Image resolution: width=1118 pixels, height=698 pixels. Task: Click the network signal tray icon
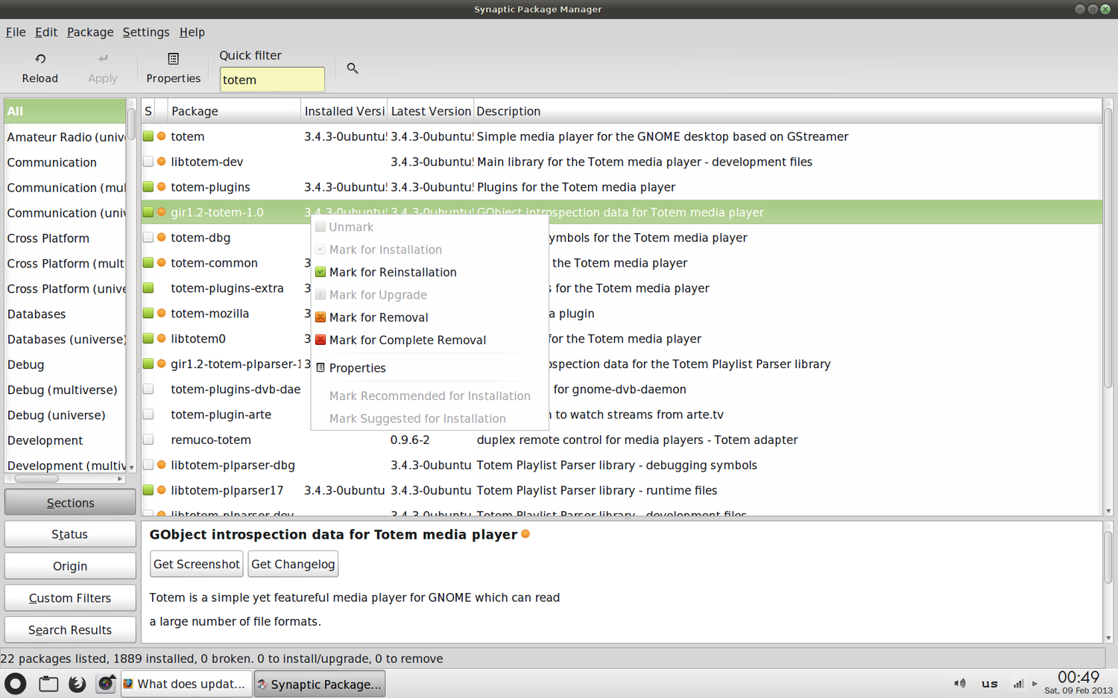[x=1018, y=683]
